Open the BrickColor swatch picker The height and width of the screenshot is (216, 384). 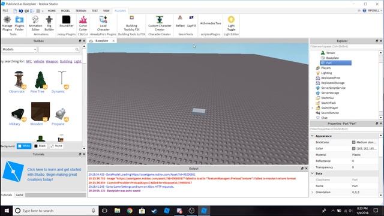pyautogui.click(x=353, y=142)
